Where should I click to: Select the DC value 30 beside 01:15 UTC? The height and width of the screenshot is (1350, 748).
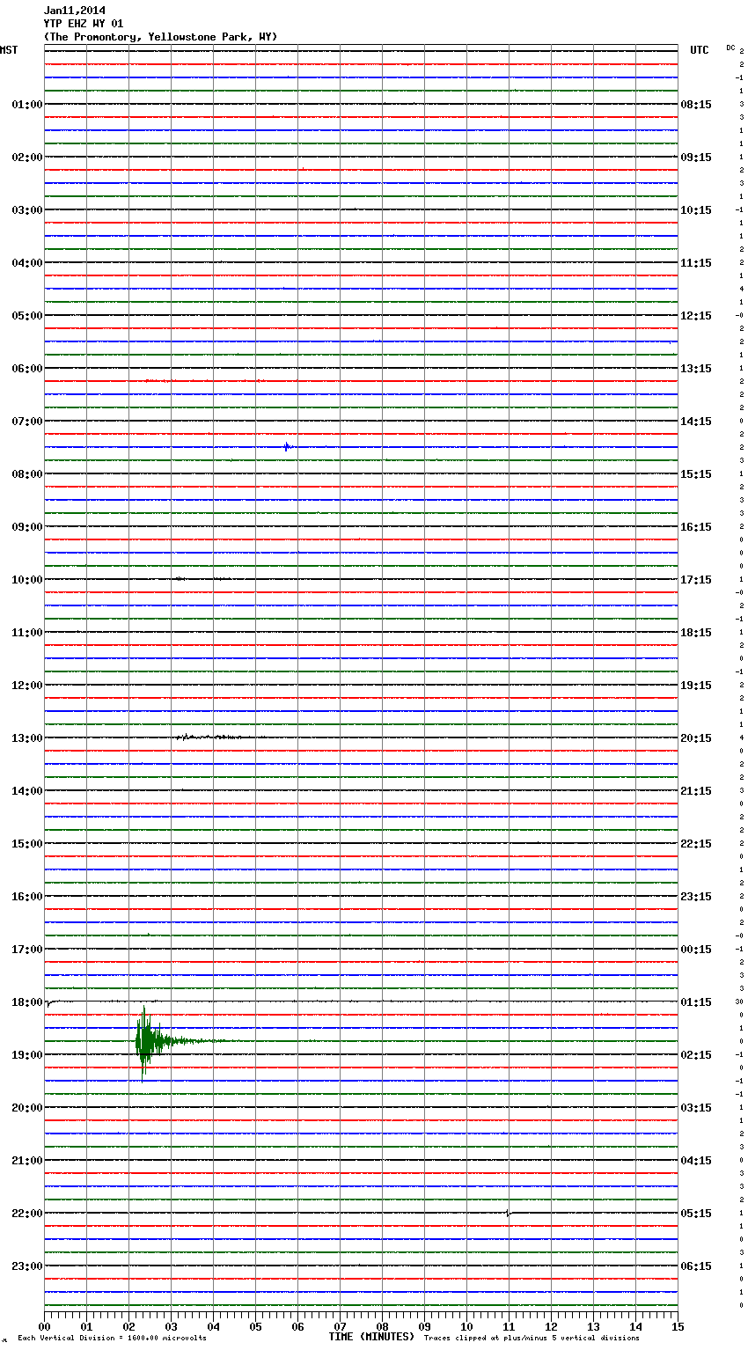[739, 1002]
